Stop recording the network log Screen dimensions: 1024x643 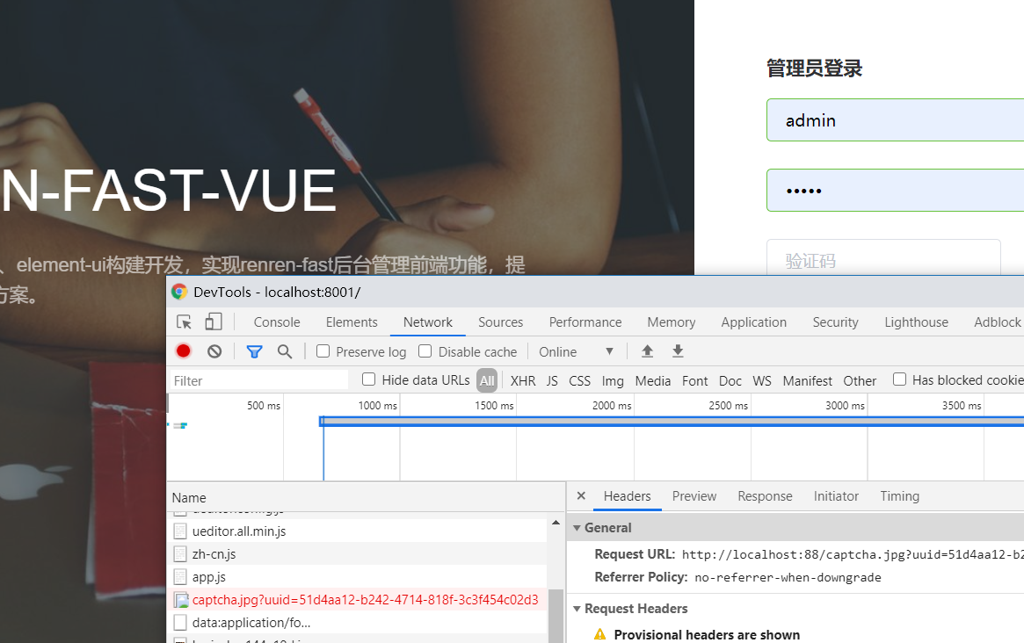pos(184,351)
